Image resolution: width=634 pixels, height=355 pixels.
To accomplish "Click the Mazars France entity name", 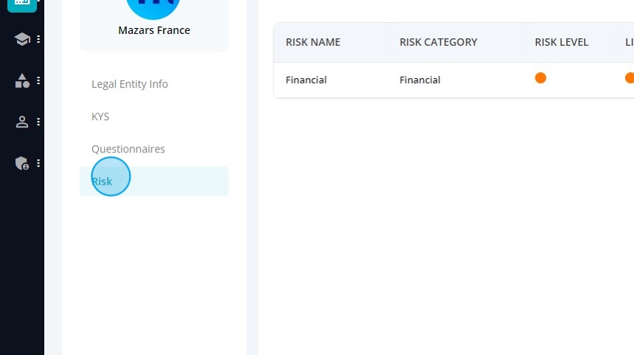I will [x=154, y=30].
